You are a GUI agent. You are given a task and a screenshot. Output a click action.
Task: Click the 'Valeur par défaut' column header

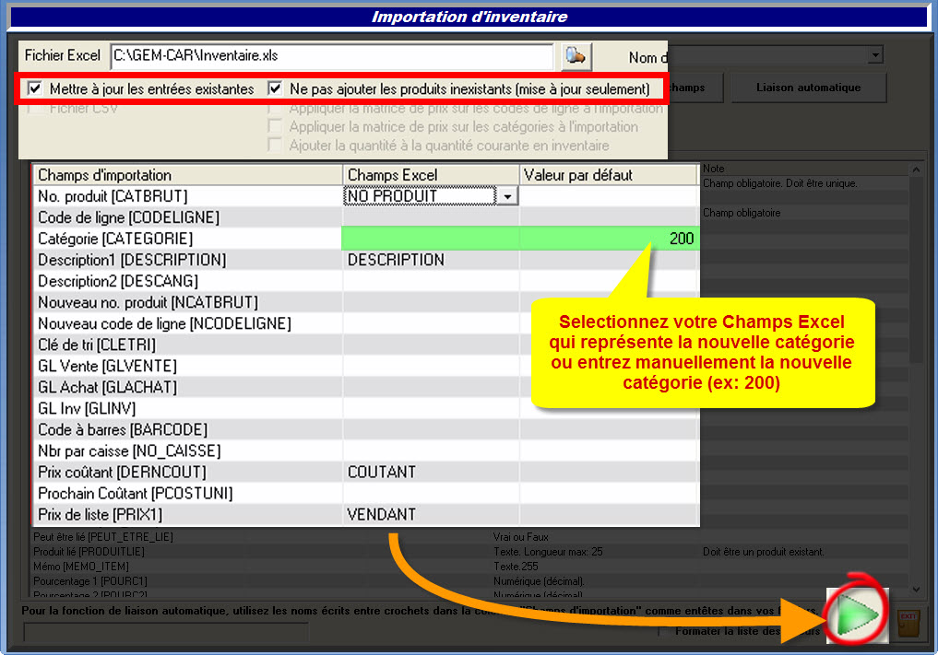tap(609, 175)
